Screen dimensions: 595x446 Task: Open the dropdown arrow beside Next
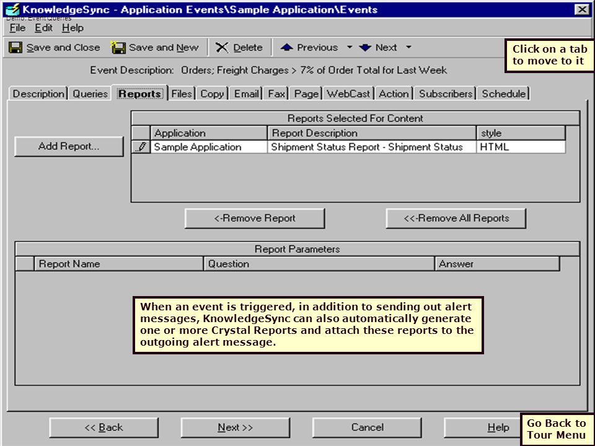tap(408, 48)
